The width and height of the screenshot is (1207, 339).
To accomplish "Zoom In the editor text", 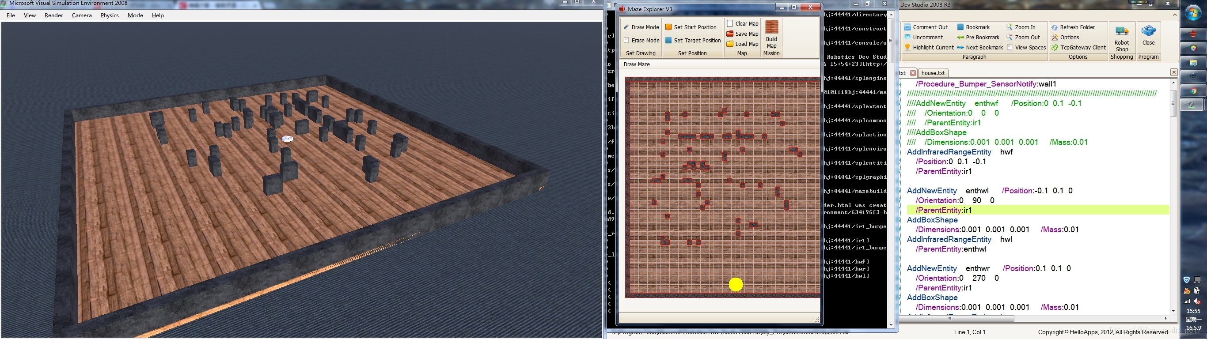I will (x=1021, y=27).
